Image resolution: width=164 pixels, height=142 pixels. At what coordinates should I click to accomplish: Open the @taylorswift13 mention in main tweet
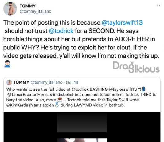[122, 22]
